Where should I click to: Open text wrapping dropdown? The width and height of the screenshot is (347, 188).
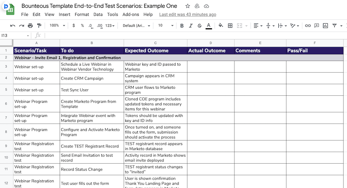click(x=282, y=26)
